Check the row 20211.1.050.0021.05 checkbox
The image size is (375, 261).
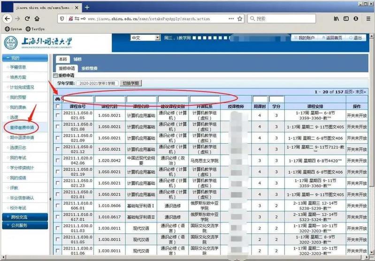point(57,115)
